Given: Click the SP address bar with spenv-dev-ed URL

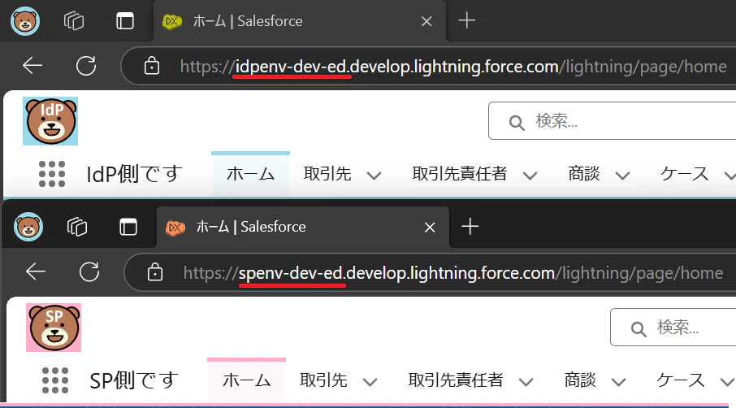Looking at the screenshot, I should click(x=431, y=272).
